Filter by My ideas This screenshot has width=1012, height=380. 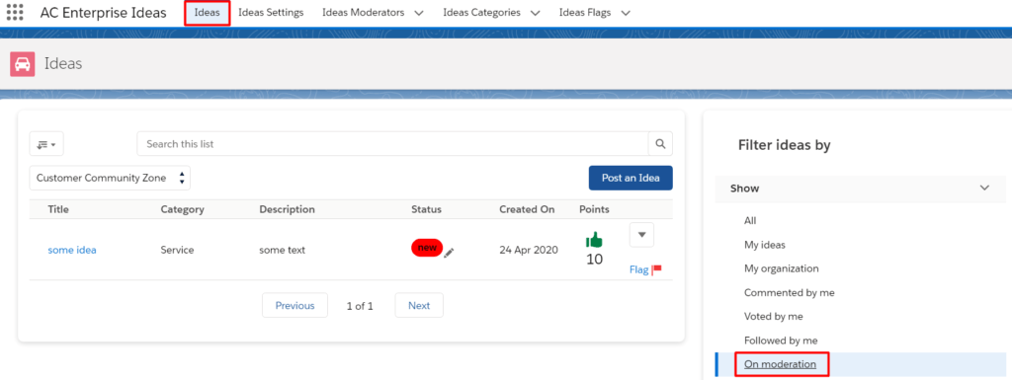coord(765,245)
